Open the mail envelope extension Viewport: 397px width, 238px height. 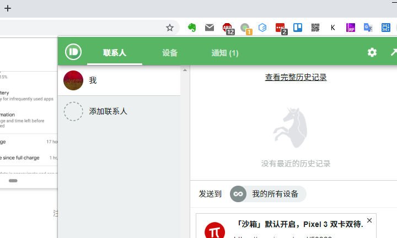tap(210, 28)
